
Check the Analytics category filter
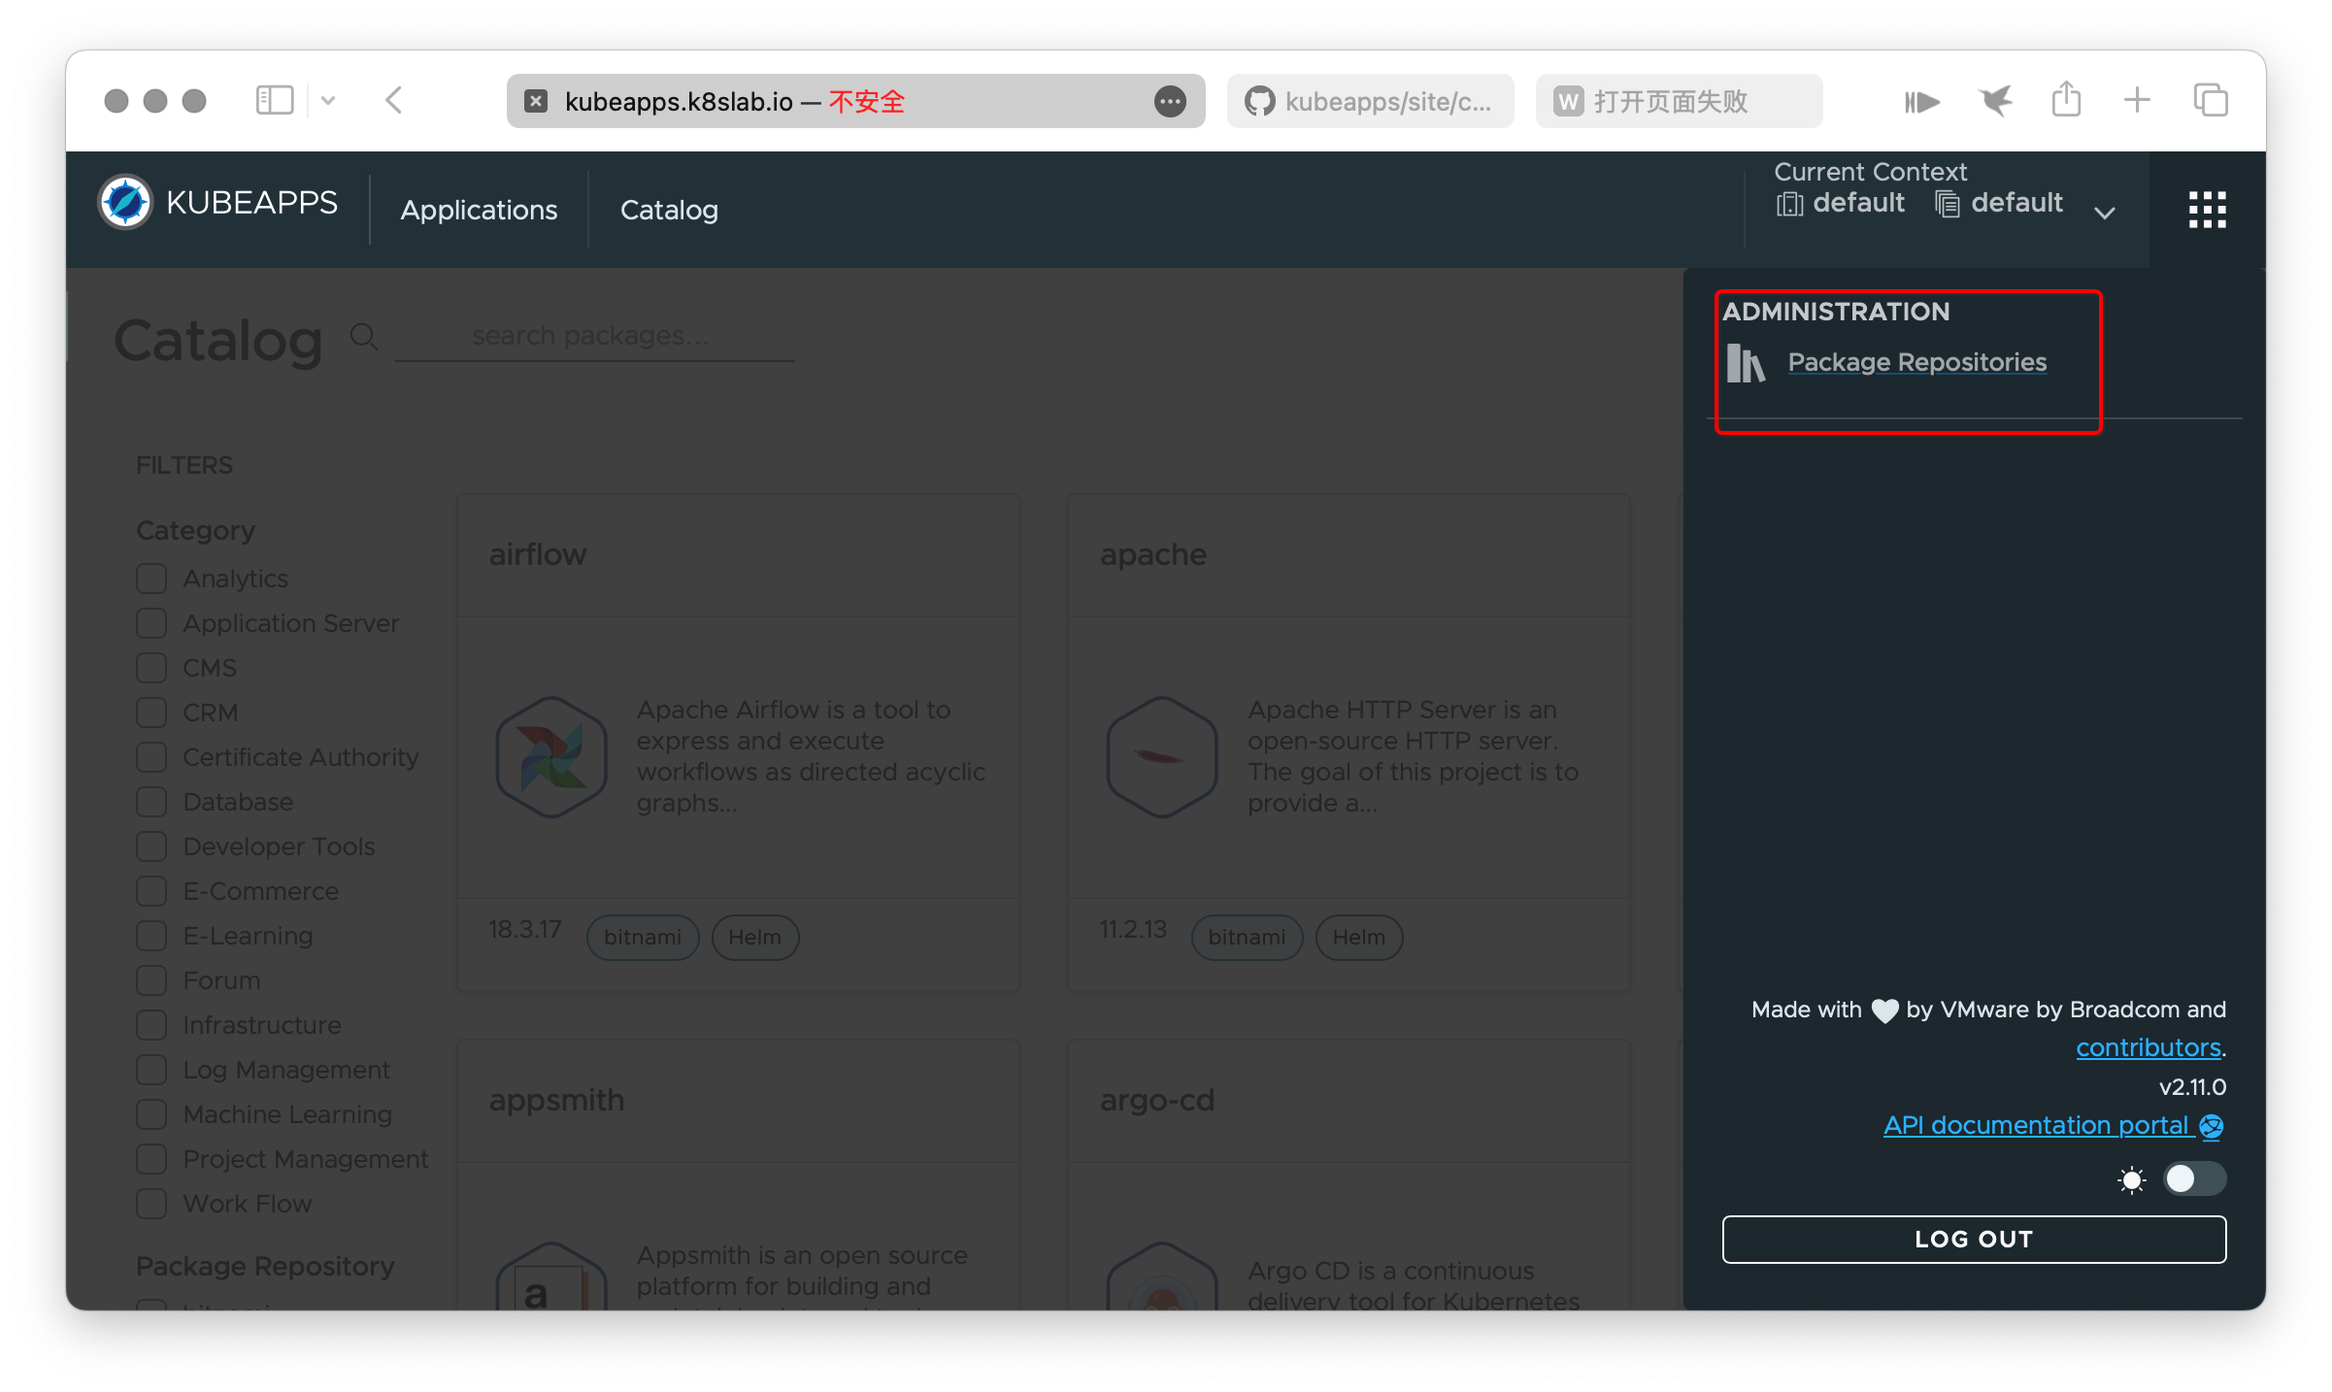pyautogui.click(x=151, y=579)
